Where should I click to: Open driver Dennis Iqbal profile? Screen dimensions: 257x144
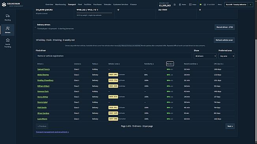click(42, 102)
